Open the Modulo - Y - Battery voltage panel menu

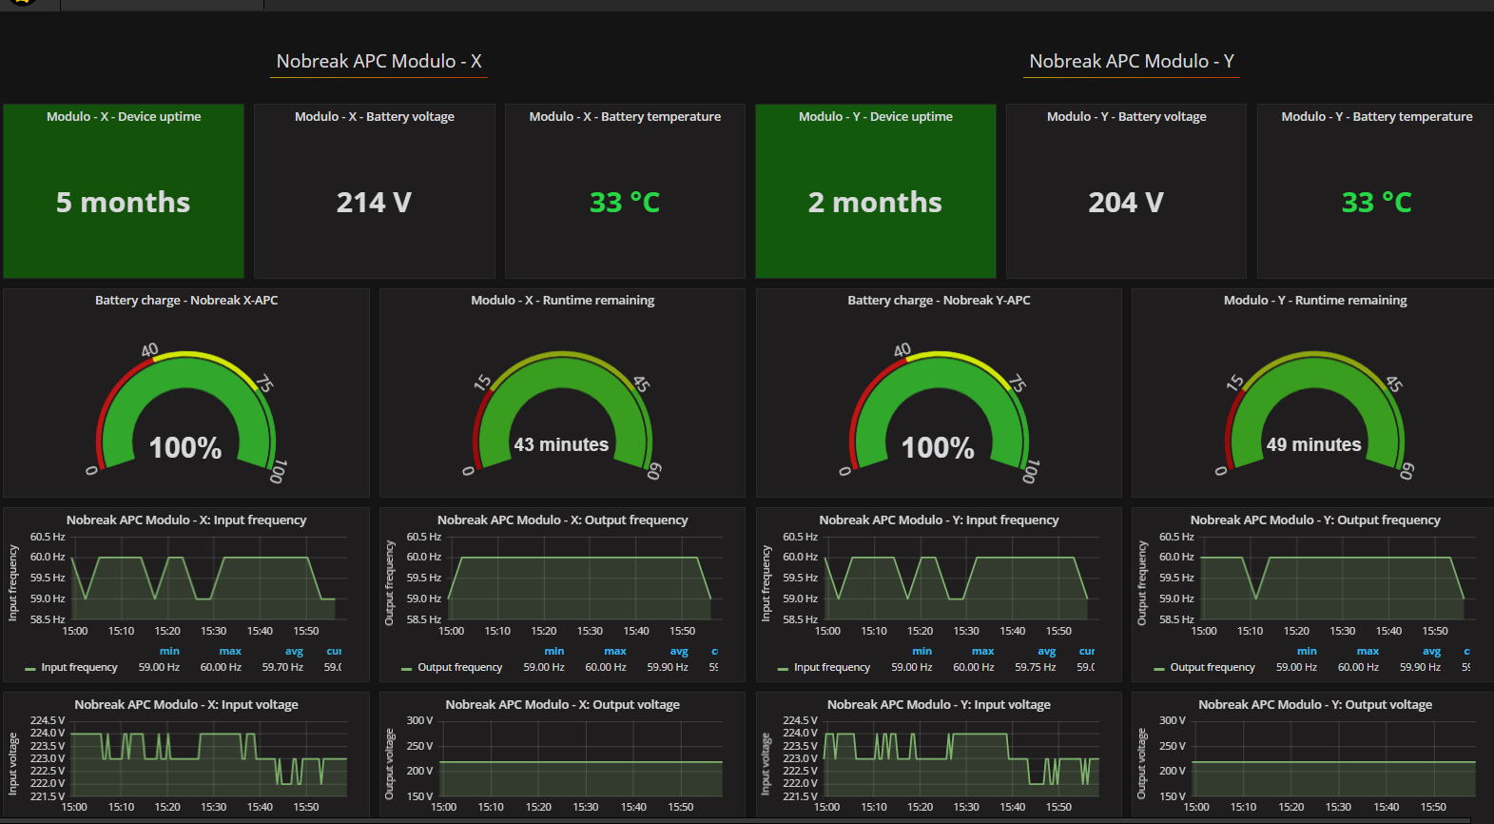[1127, 116]
